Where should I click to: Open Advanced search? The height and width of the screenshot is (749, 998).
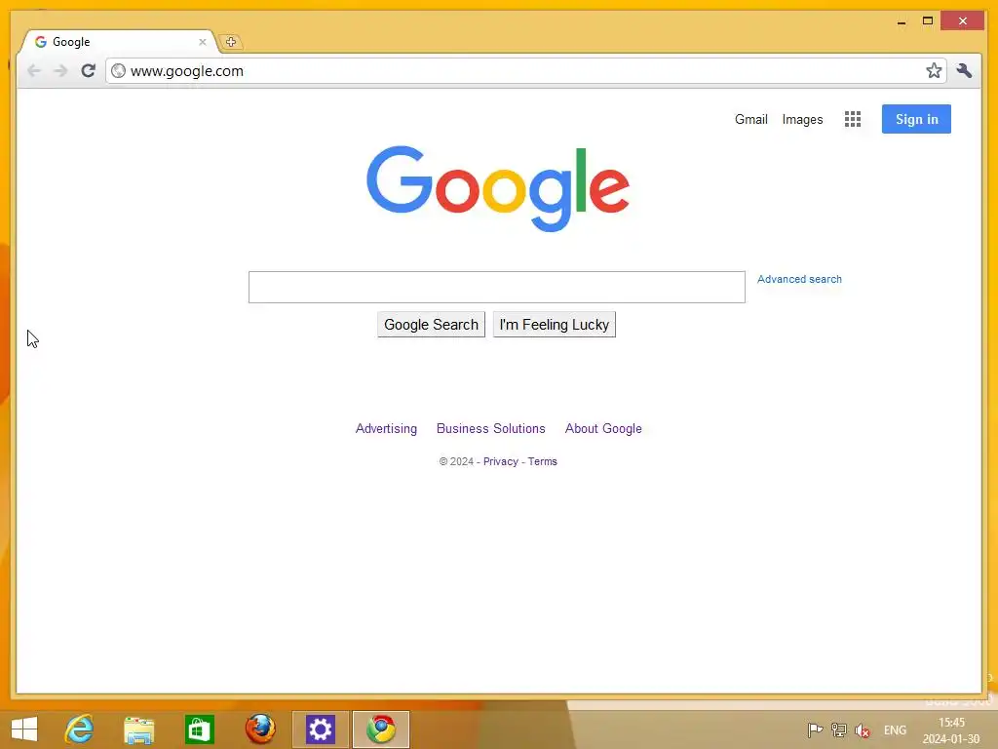799,279
